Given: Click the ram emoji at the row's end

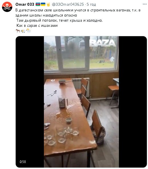Looking at the screenshot, I should tap(28, 30).
